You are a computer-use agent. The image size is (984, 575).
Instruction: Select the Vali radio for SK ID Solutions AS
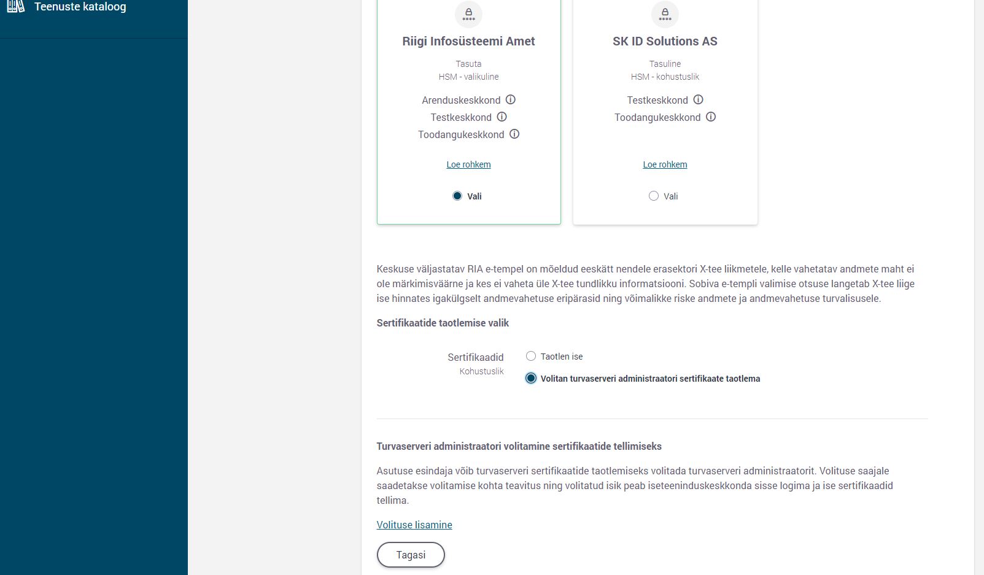click(x=654, y=196)
